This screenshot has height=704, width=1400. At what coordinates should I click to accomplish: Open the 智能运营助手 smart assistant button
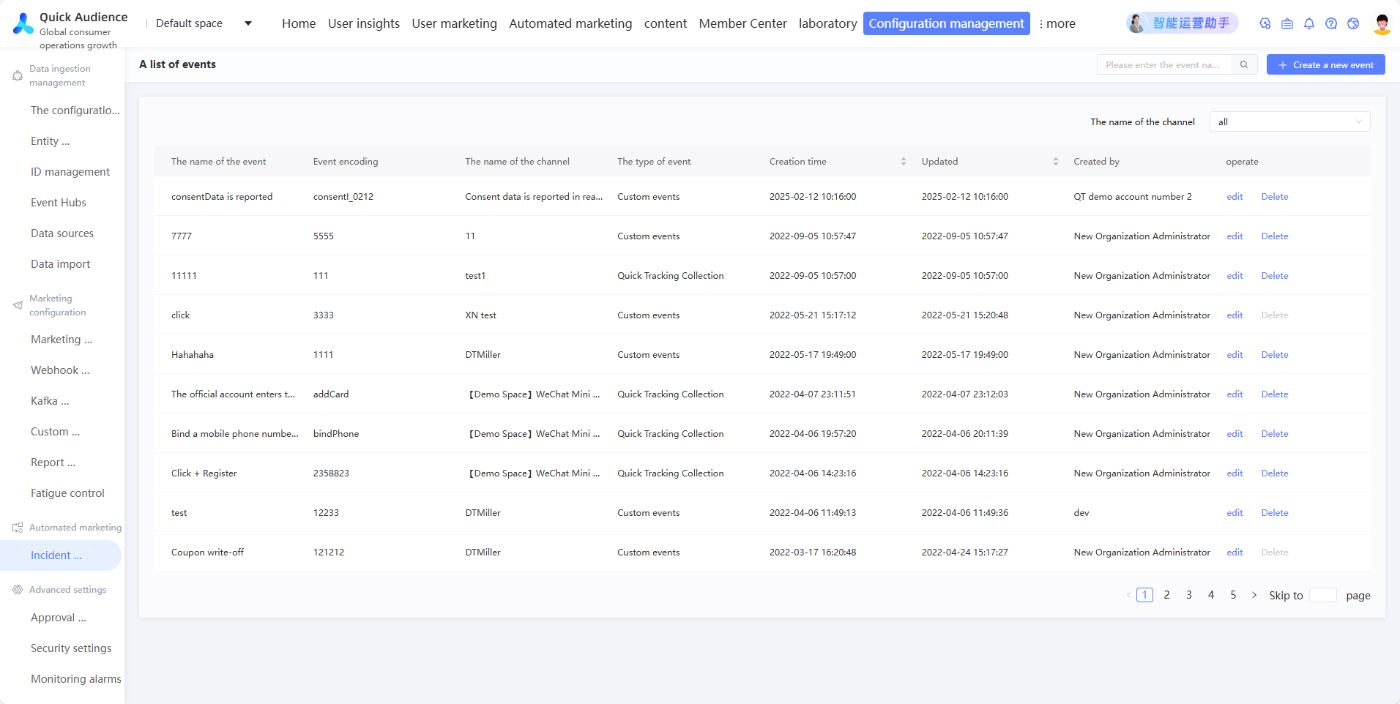[1182, 23]
